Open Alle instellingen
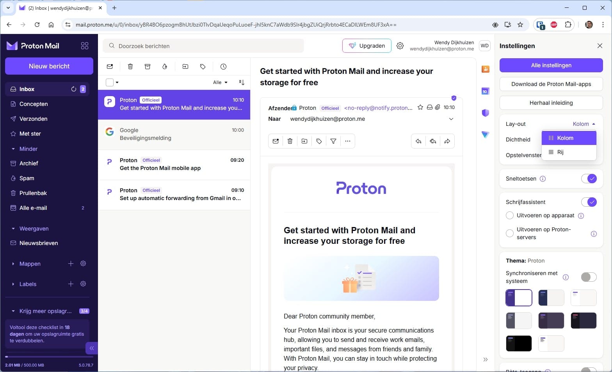 551,65
